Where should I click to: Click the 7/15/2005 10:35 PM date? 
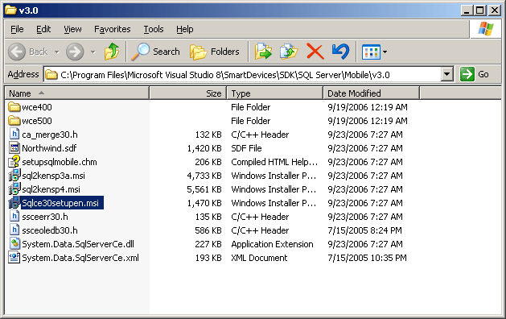pos(368,258)
